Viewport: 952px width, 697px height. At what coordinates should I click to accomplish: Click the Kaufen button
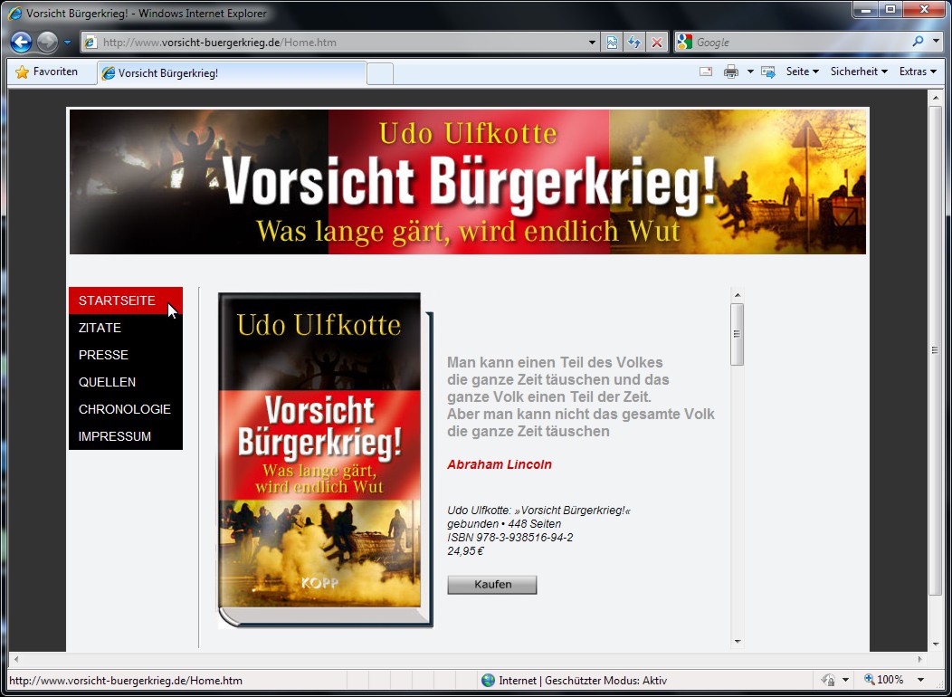pos(491,585)
